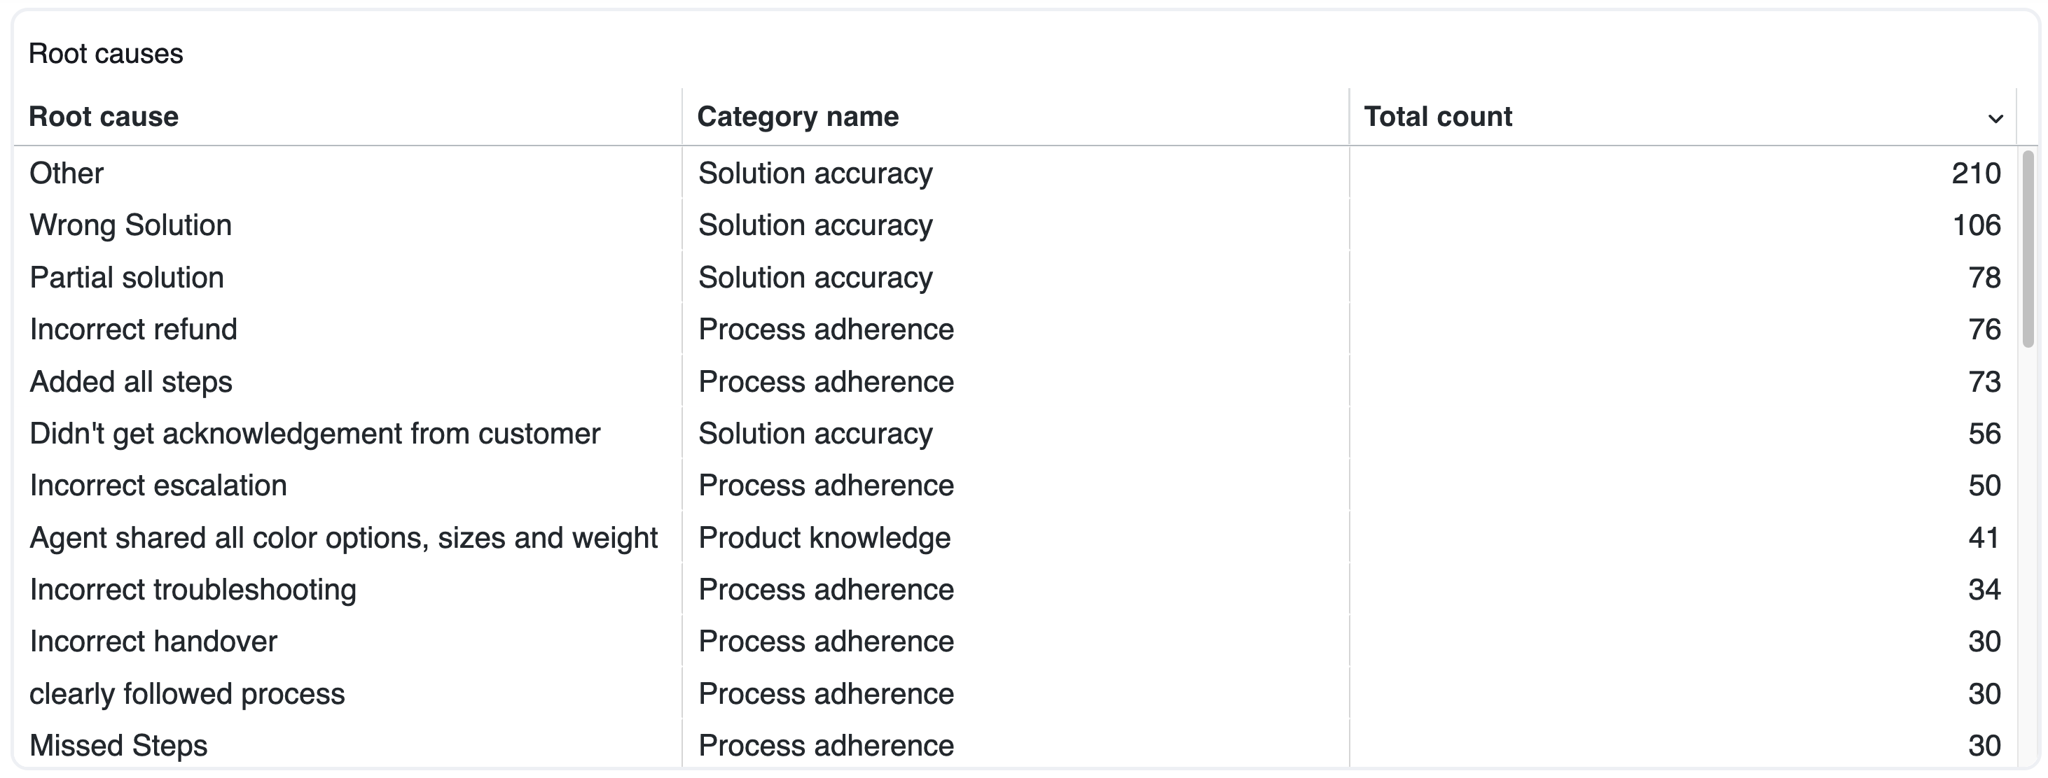Sort by Category name column header
The width and height of the screenshot is (2048, 778).
click(797, 117)
